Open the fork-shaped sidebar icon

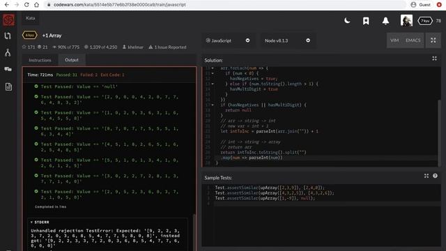click(8, 52)
